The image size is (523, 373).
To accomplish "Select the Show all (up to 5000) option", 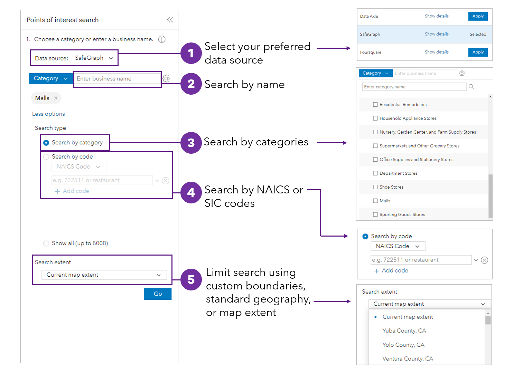I will tap(46, 243).
